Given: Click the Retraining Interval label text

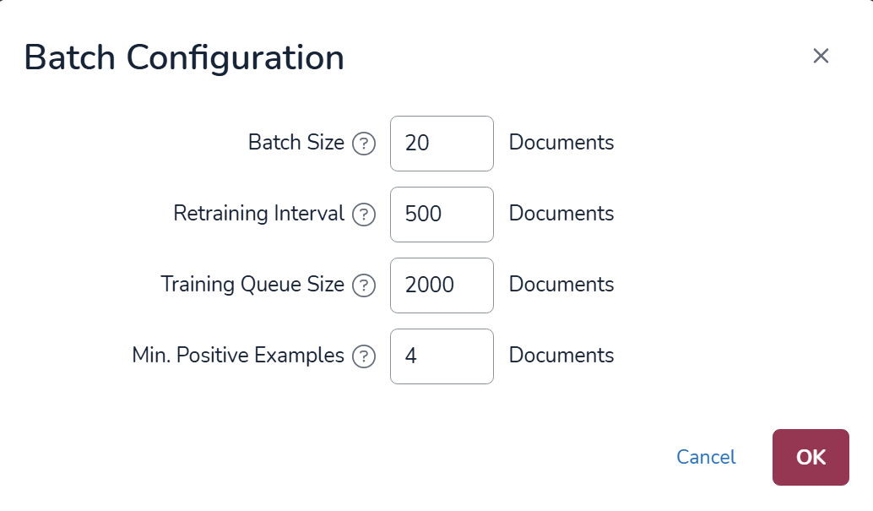Looking at the screenshot, I should coord(258,214).
